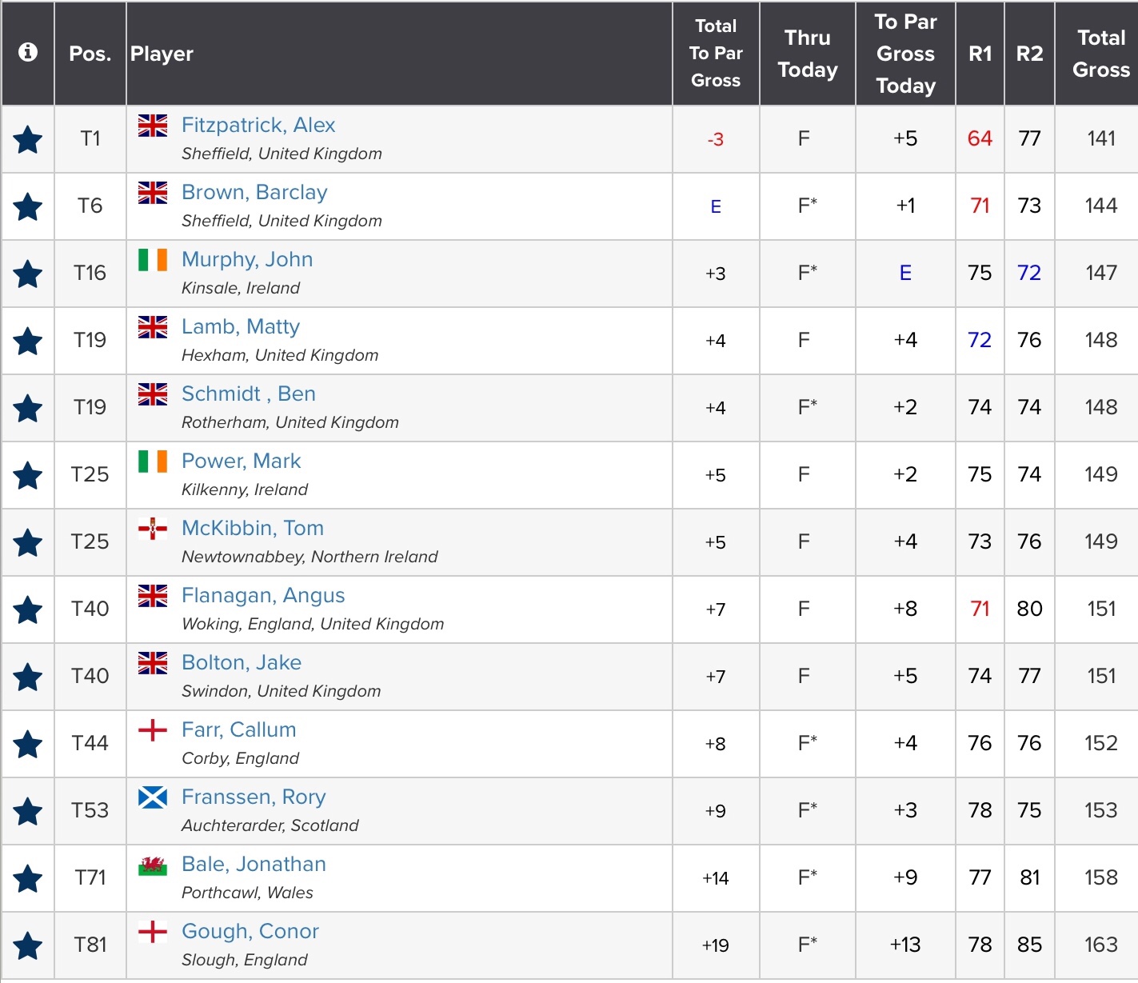Click England flag next to Callum Farr

pyautogui.click(x=153, y=730)
